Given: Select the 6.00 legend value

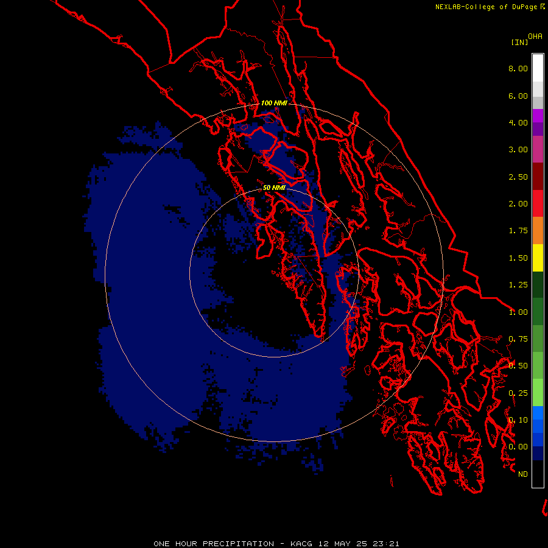Looking at the screenshot, I should click(x=518, y=96).
